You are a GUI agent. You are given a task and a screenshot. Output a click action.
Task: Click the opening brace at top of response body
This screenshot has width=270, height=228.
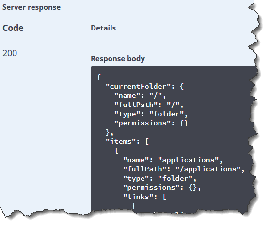coord(99,77)
